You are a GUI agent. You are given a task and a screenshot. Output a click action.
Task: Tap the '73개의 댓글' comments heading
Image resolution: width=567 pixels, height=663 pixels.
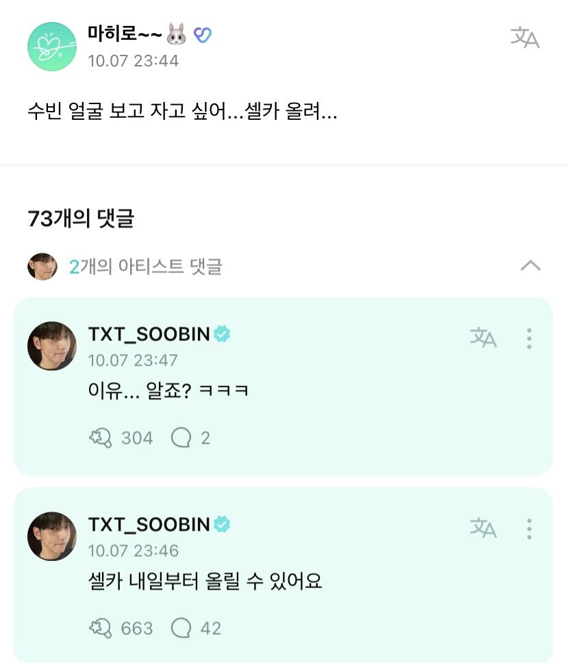tap(81, 218)
